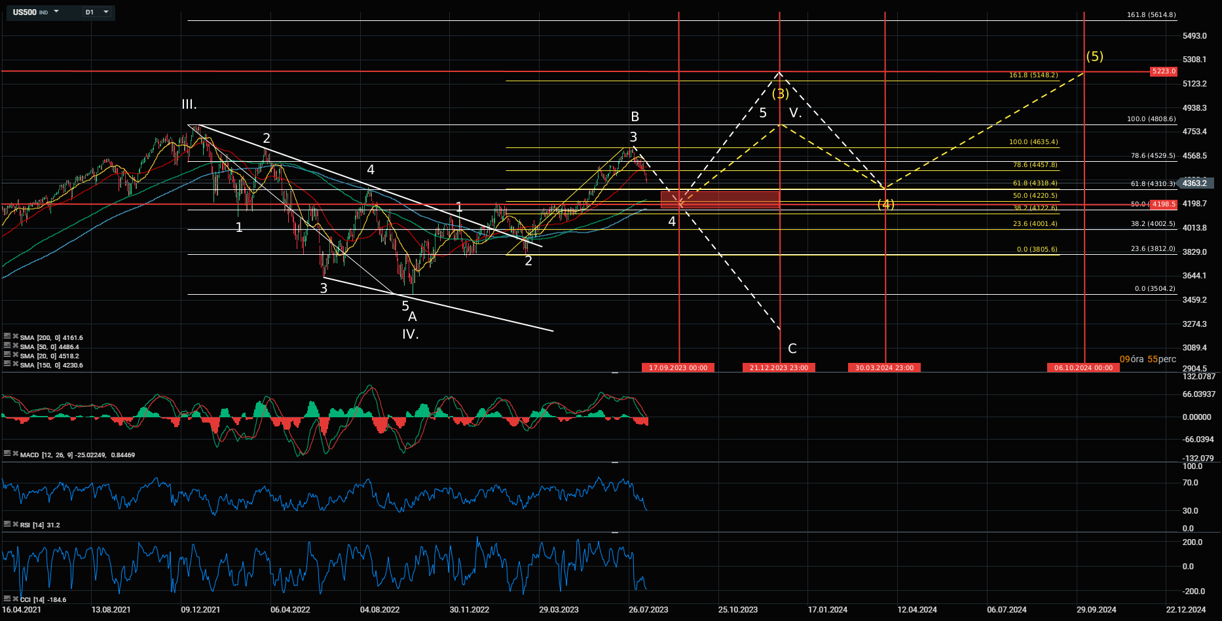The height and width of the screenshot is (621, 1222).
Task: Click the 30.03.2024 vertical line date marker
Action: tap(884, 367)
